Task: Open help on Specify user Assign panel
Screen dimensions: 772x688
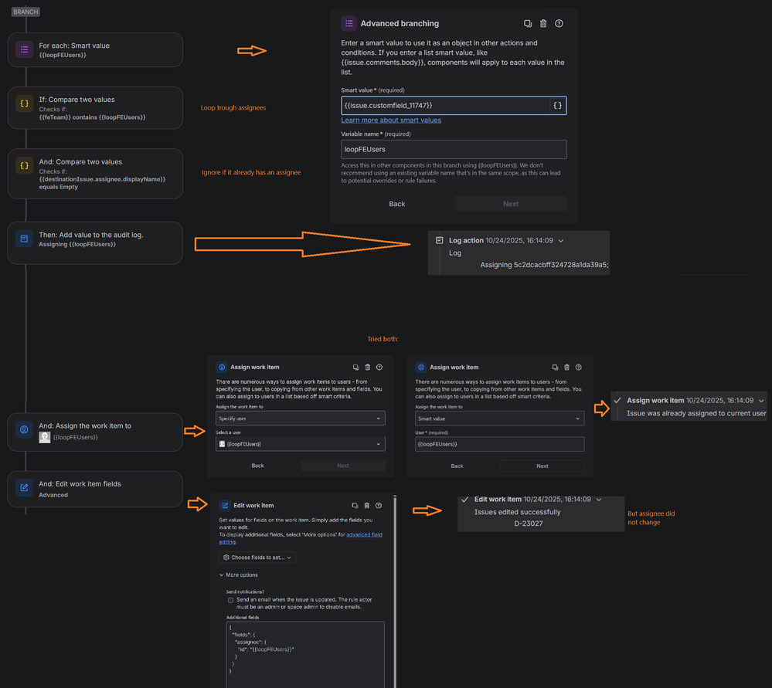Action: pos(379,367)
